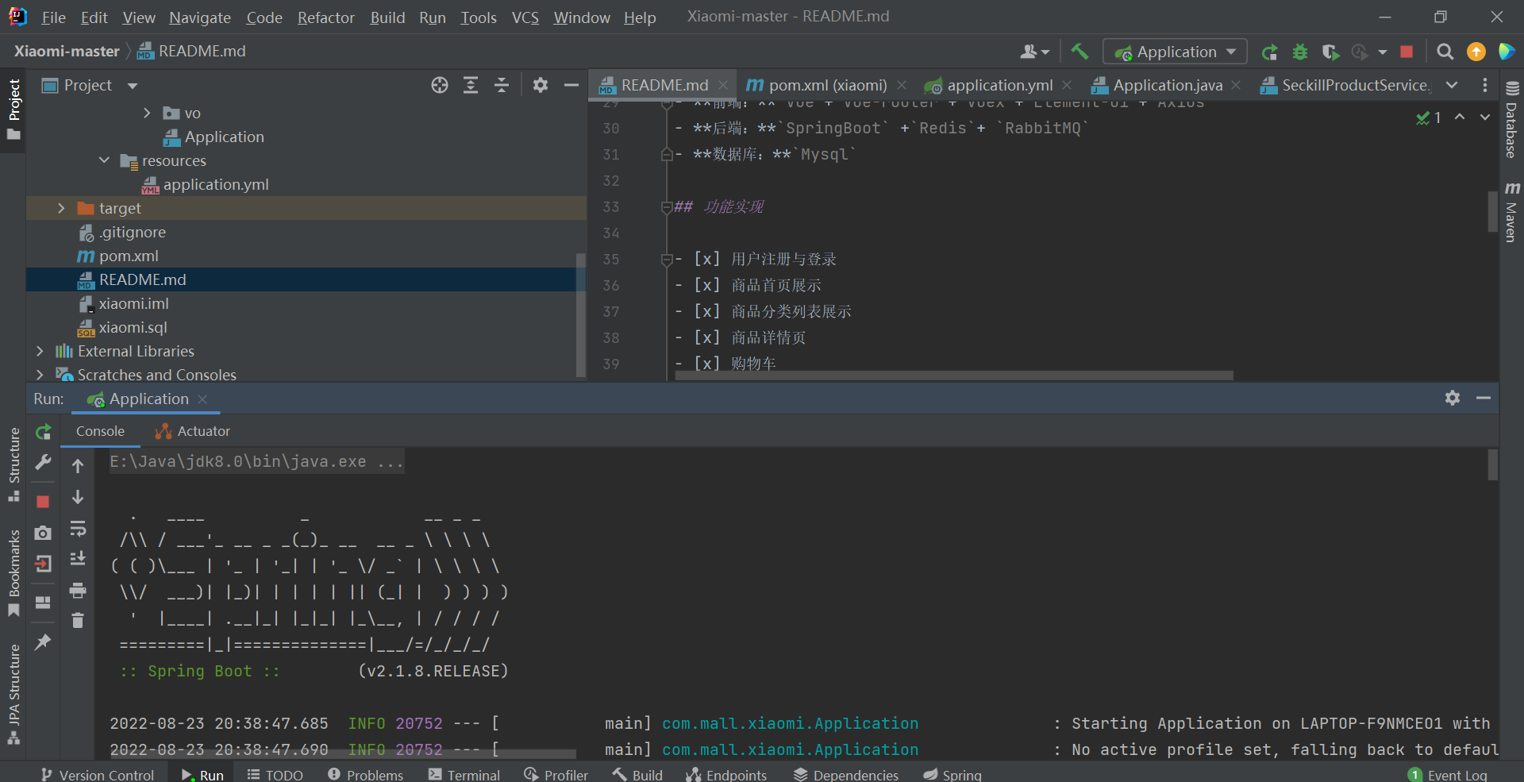This screenshot has width=1524, height=782.
Task: Open Version Control tool window
Action: coord(97,775)
